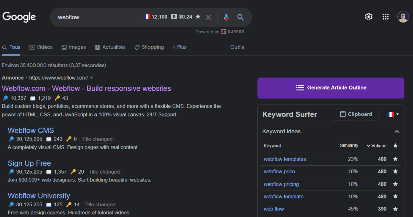The width and height of the screenshot is (413, 217).
Task: Clear the search query with the X icon
Action: click(x=208, y=17)
